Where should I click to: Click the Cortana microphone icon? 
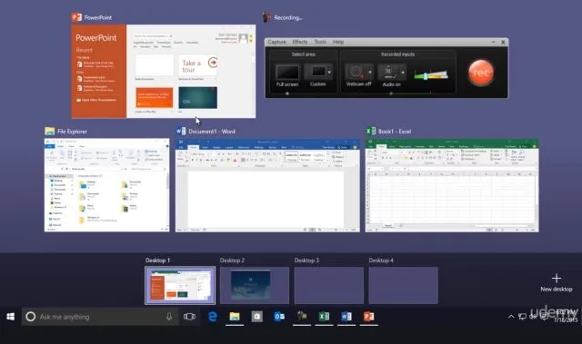coord(169,317)
